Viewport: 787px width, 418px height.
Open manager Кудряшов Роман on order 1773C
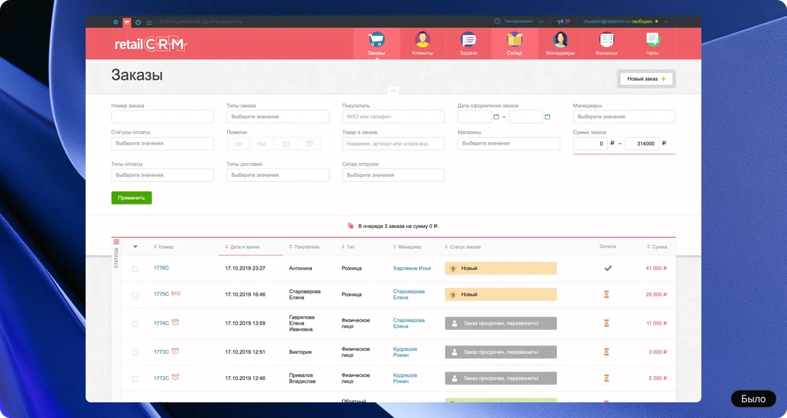click(405, 352)
